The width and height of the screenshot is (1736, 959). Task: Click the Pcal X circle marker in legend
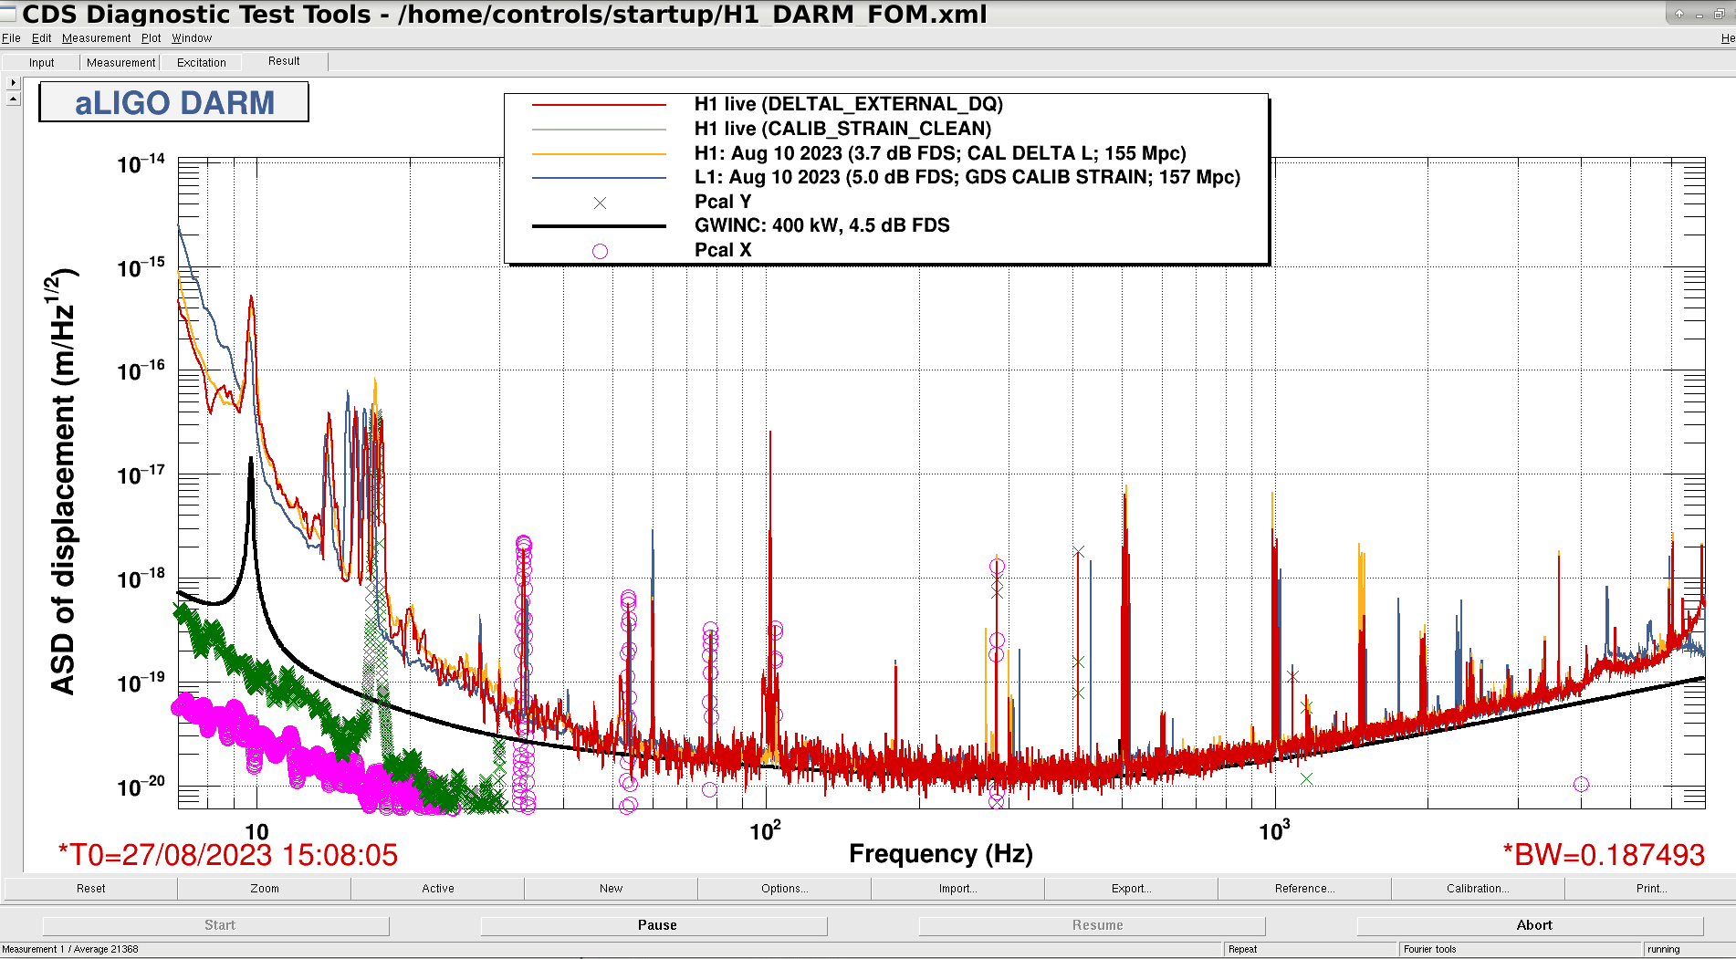click(x=600, y=251)
